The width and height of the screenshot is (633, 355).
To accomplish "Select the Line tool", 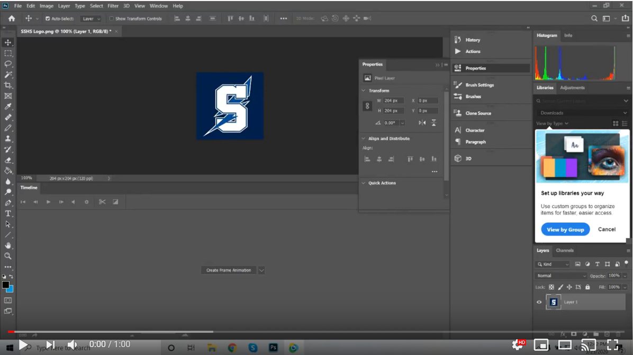I will pos(7,235).
